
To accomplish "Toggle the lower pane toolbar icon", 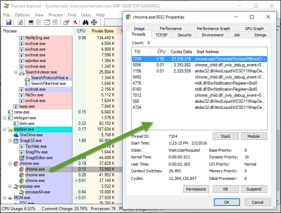I will 47,22.
